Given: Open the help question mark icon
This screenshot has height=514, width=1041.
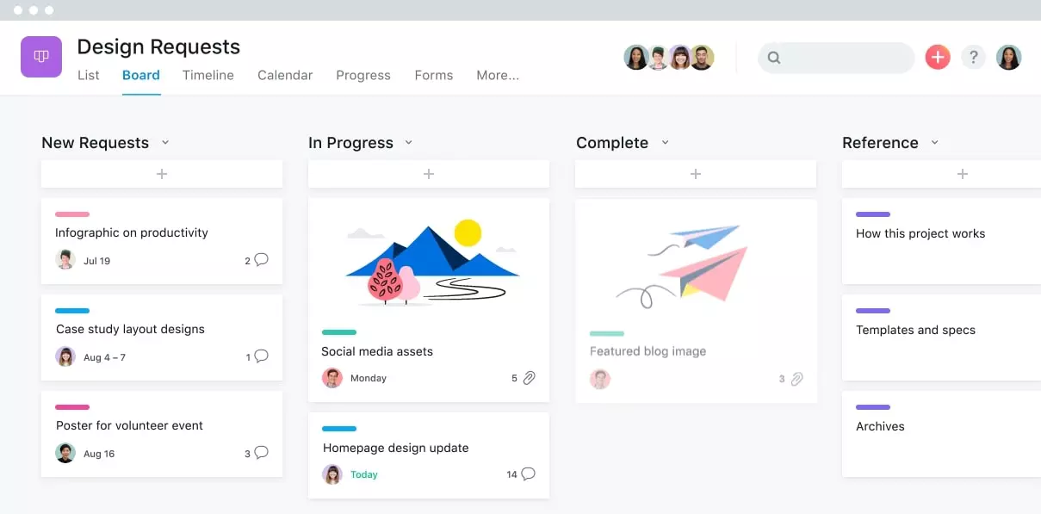Looking at the screenshot, I should [973, 58].
